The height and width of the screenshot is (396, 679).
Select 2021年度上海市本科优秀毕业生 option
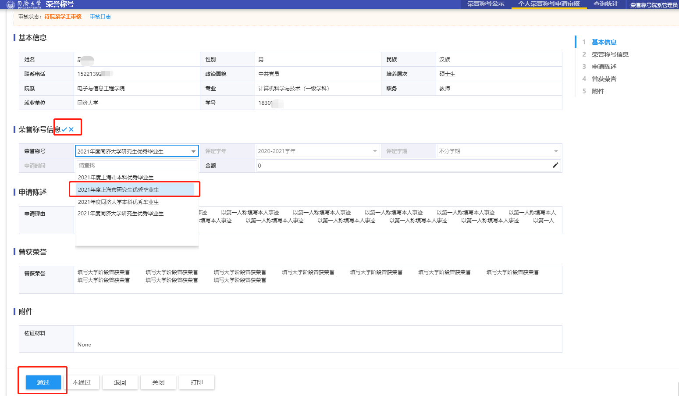click(116, 178)
